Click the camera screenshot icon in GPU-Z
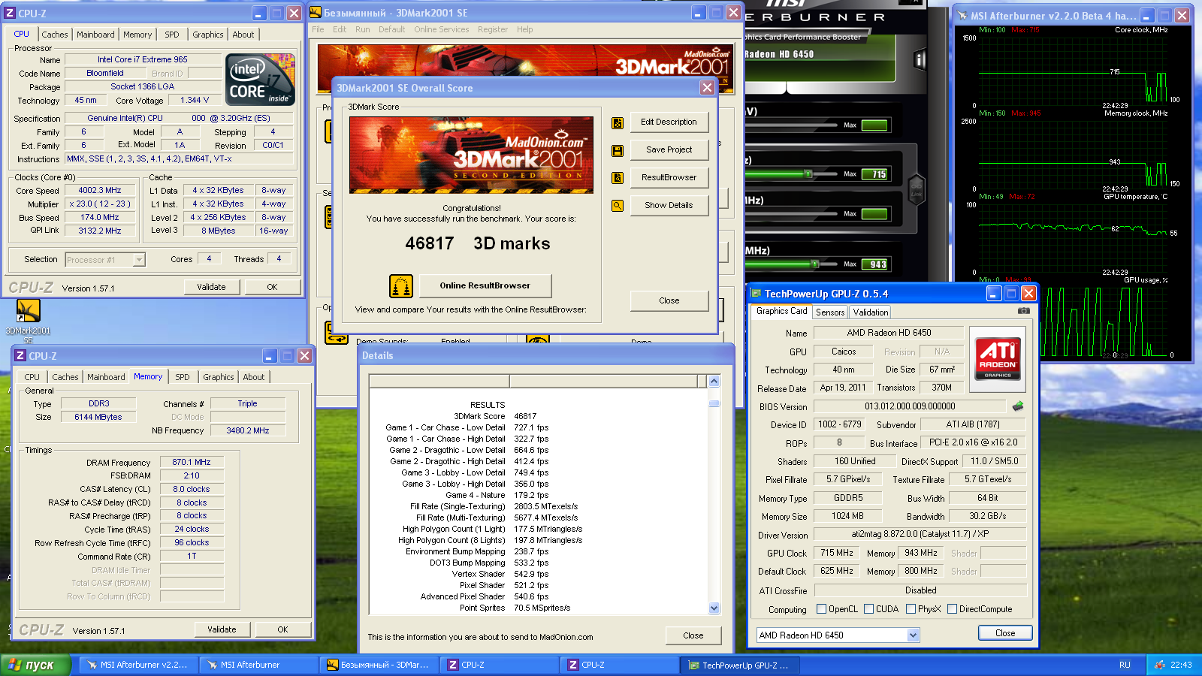This screenshot has height=676, width=1202. click(x=1023, y=311)
